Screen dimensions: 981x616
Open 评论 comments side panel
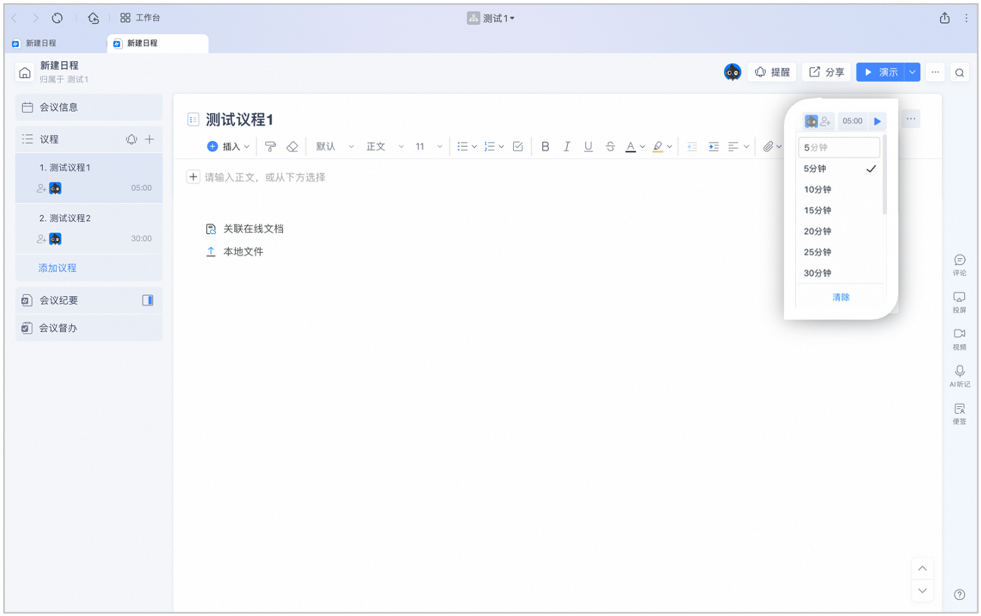point(960,264)
